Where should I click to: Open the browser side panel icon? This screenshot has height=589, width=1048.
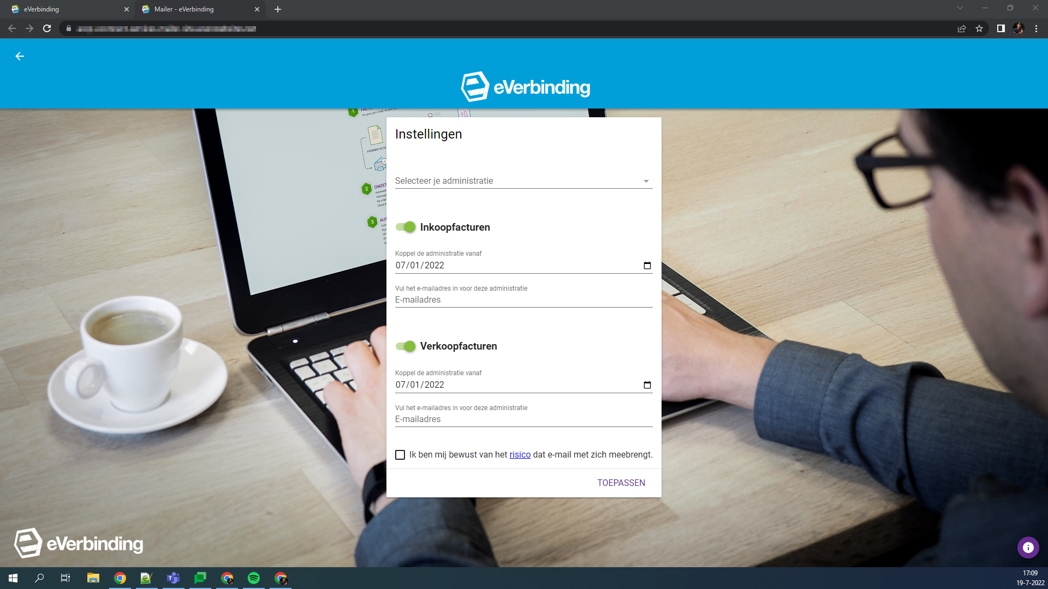(x=1001, y=28)
